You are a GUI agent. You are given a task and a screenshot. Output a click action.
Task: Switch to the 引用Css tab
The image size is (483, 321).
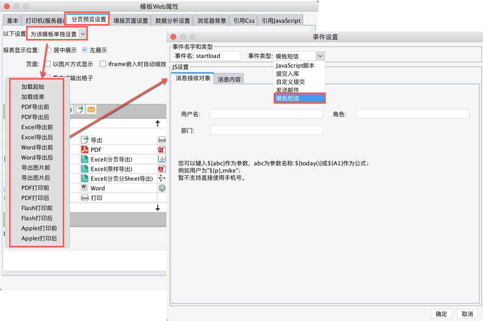pos(244,21)
